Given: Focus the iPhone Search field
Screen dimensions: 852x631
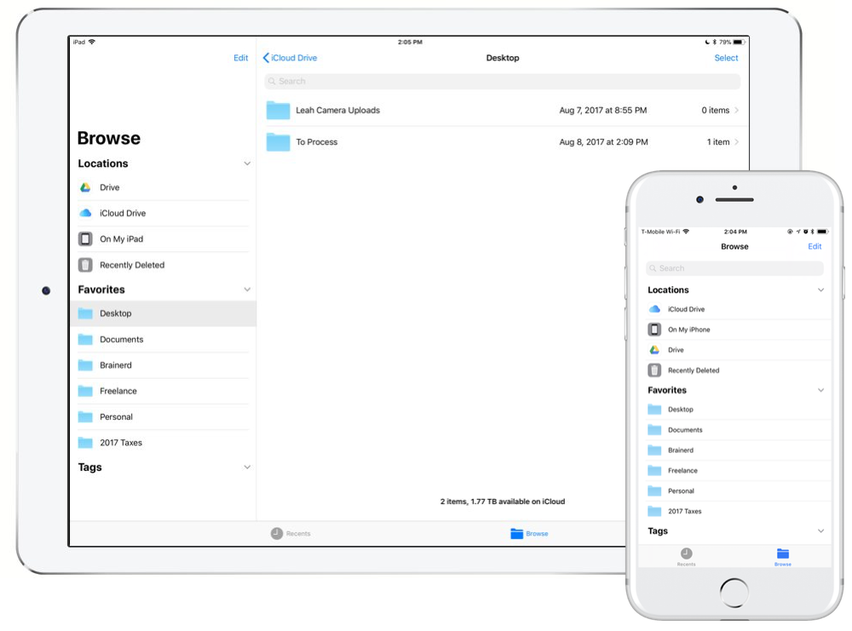Looking at the screenshot, I should point(734,268).
